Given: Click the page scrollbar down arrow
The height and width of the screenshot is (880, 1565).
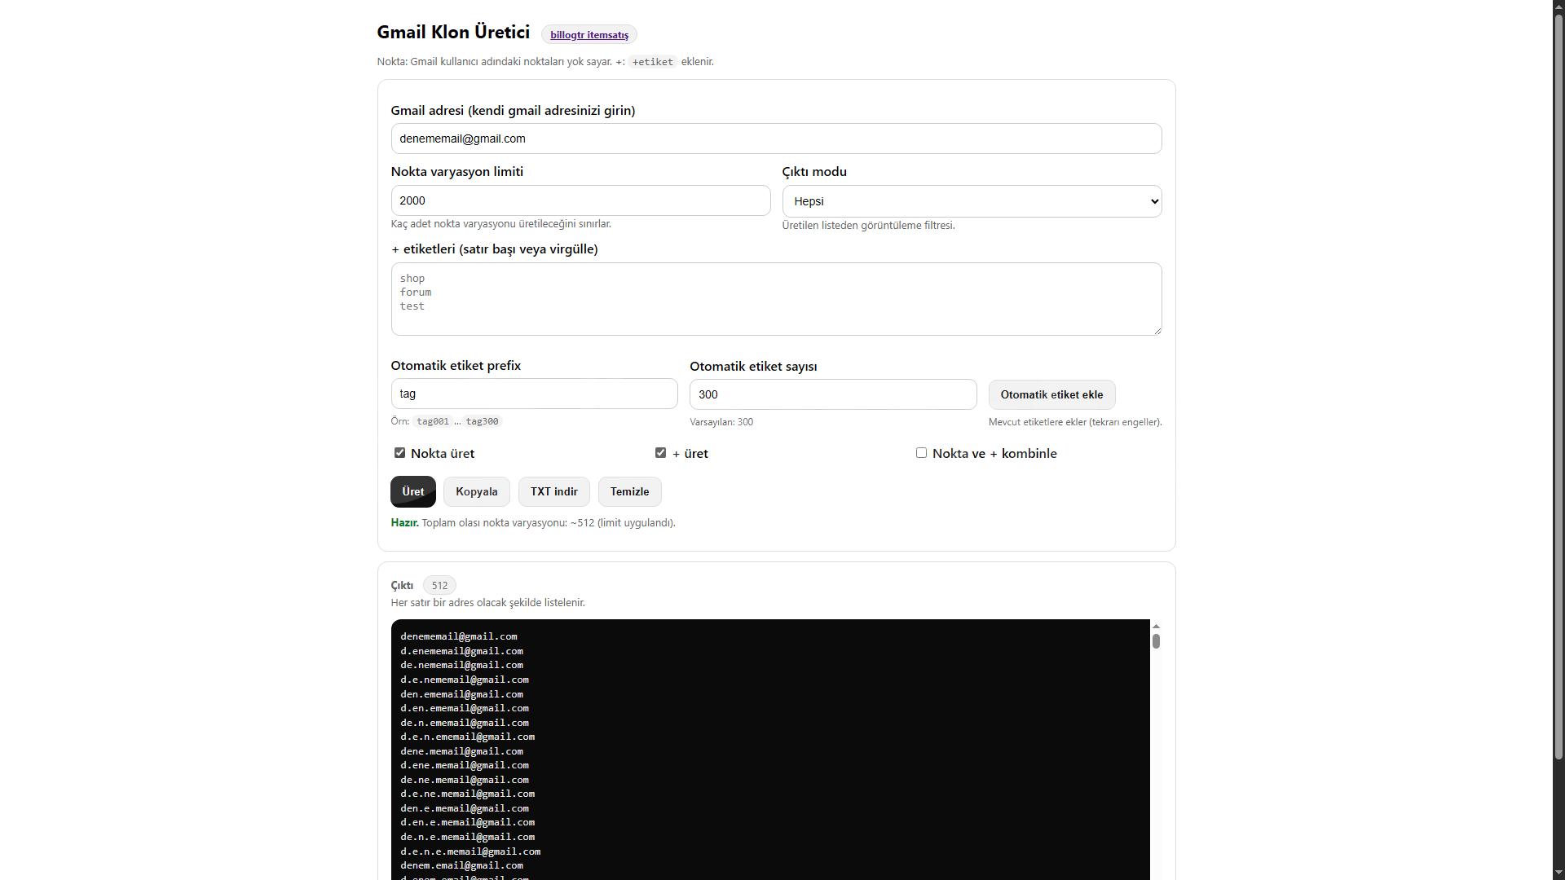Looking at the screenshot, I should pyautogui.click(x=1558, y=873).
